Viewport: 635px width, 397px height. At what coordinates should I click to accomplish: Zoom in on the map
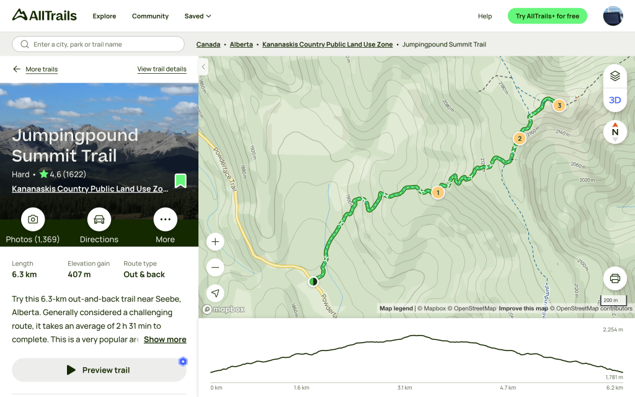point(215,242)
